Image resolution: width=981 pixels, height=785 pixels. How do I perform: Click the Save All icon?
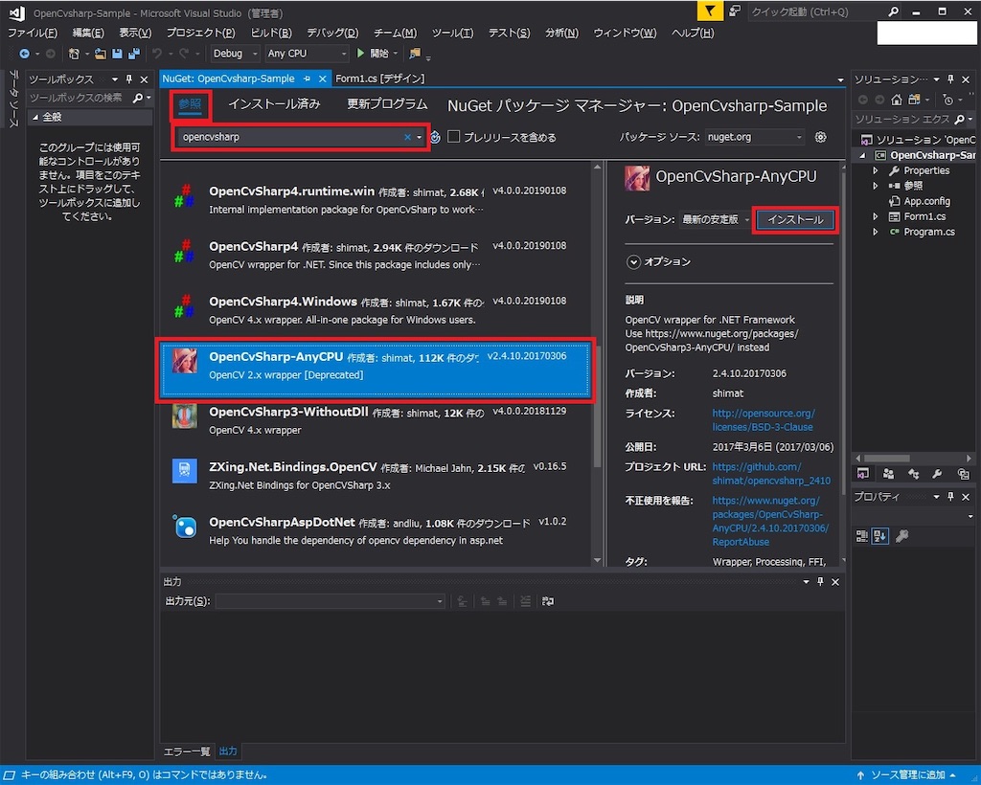pos(134,54)
